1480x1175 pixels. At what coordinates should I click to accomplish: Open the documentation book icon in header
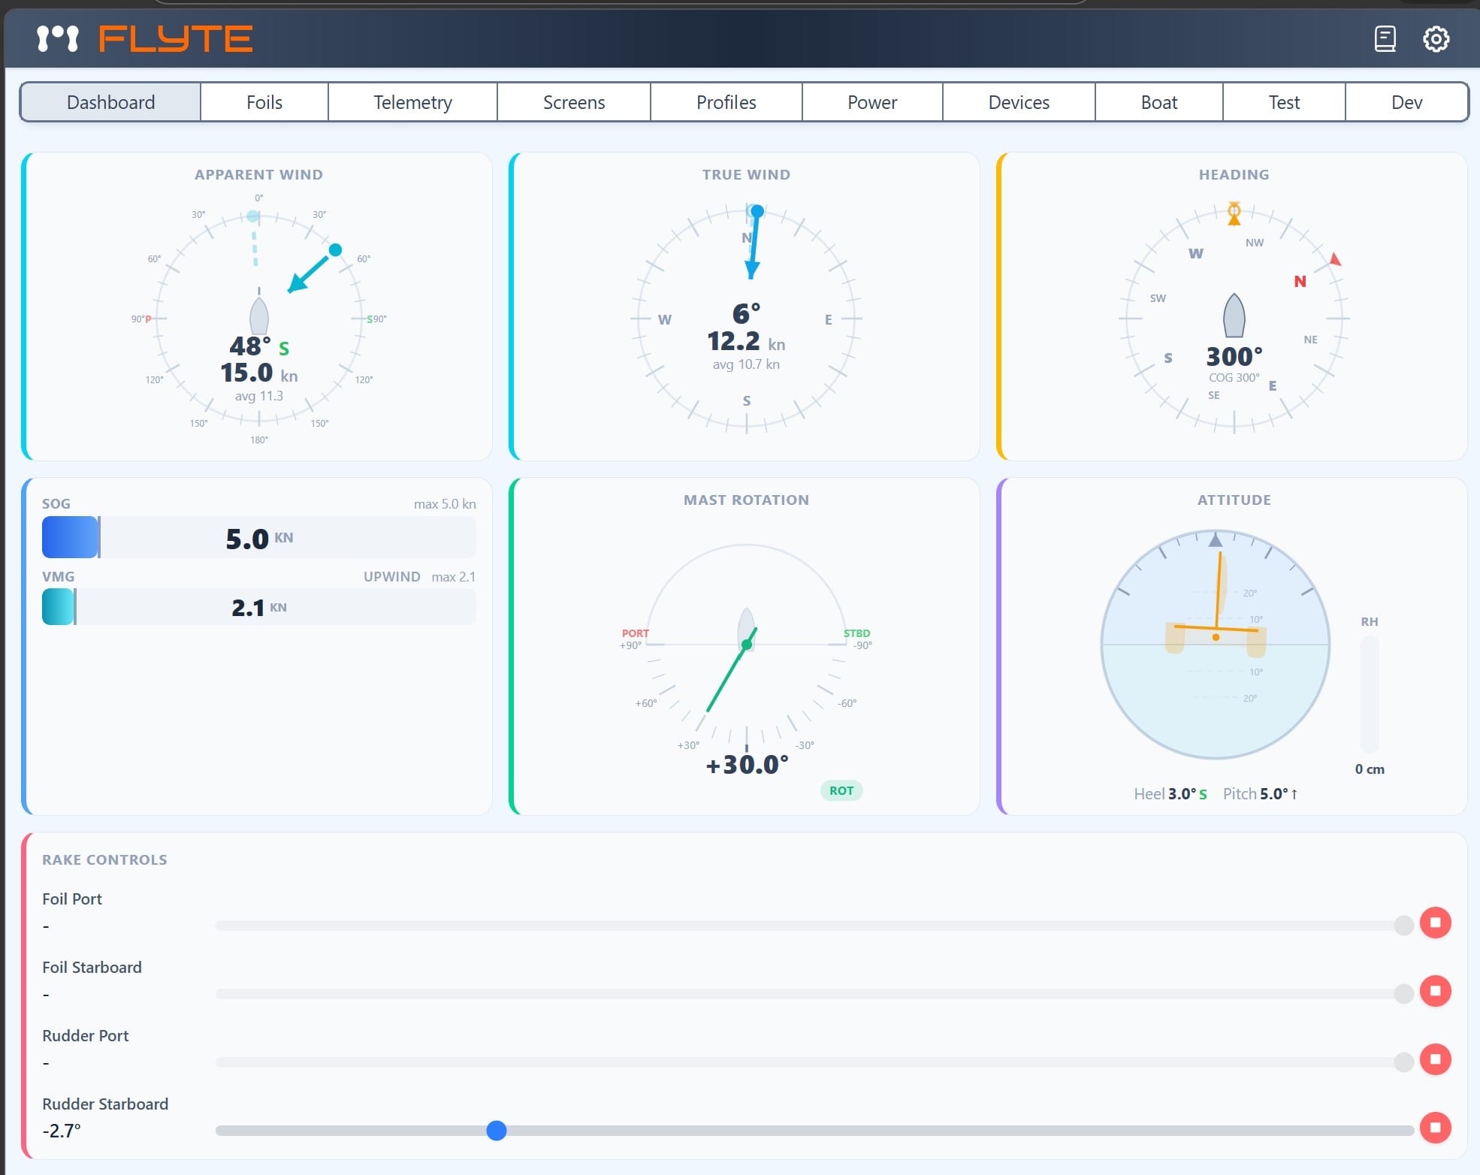pos(1385,38)
